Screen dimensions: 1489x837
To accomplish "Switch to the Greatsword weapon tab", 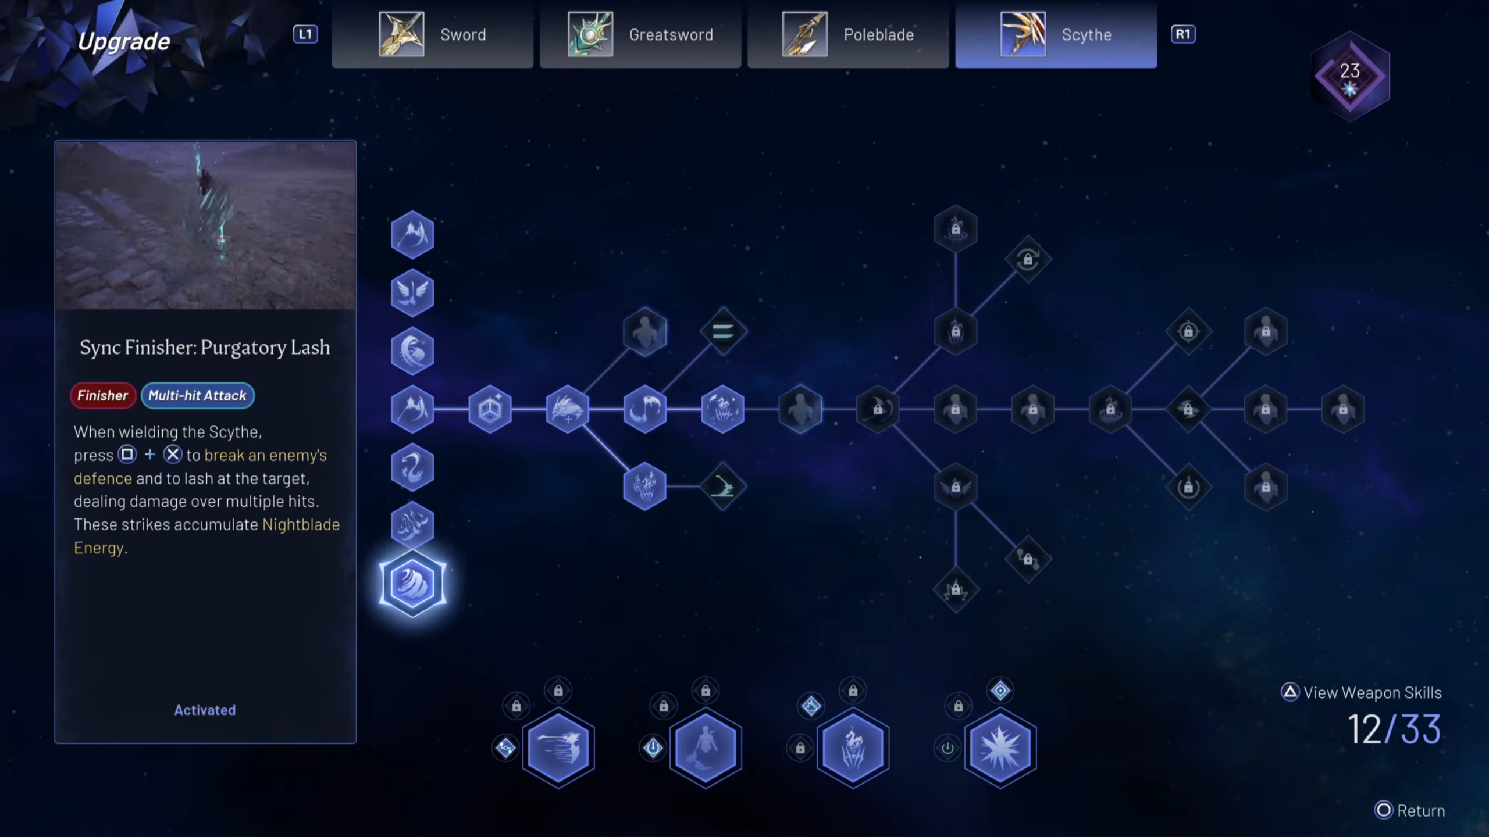I will pos(640,34).
